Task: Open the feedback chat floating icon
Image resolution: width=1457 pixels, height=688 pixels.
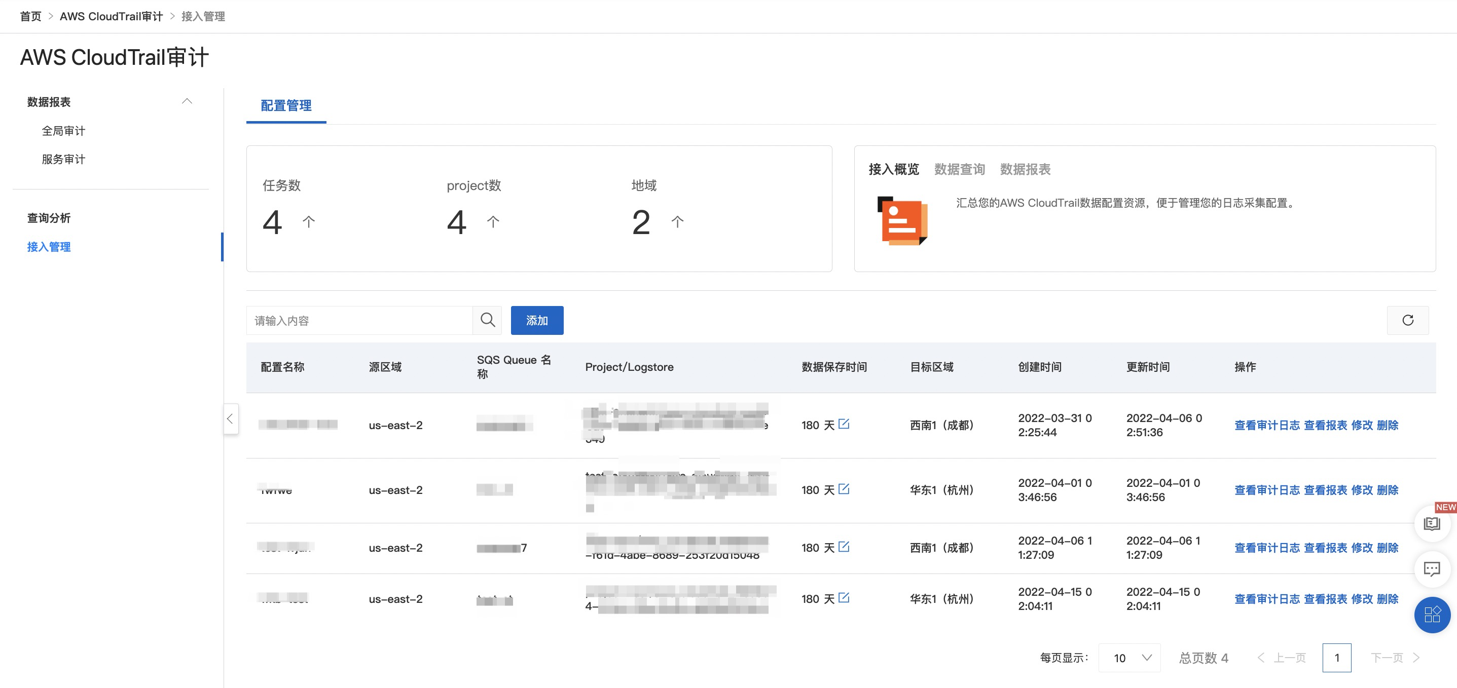Action: click(x=1432, y=569)
